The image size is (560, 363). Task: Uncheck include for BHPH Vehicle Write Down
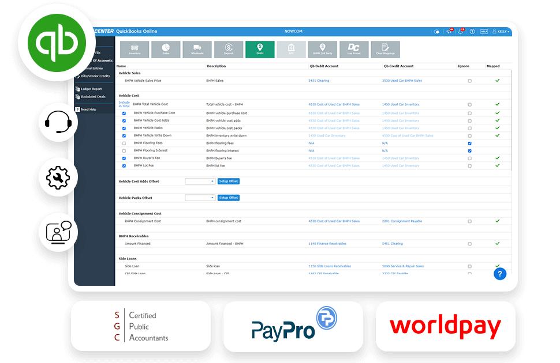(x=124, y=136)
